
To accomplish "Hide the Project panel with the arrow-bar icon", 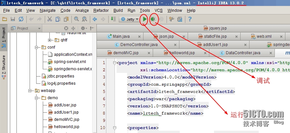I will click(92, 28).
